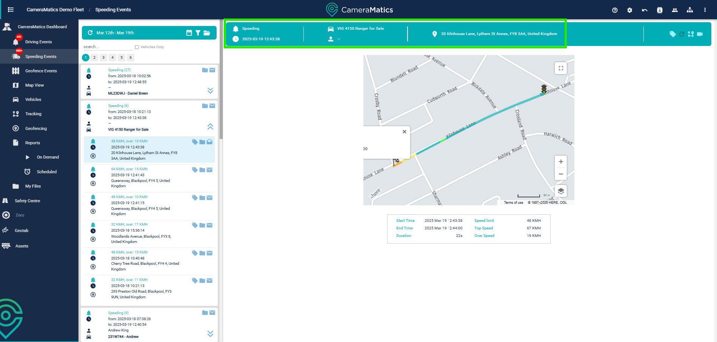Click the filter funnel icon
This screenshot has width=717, height=342.
[198, 33]
